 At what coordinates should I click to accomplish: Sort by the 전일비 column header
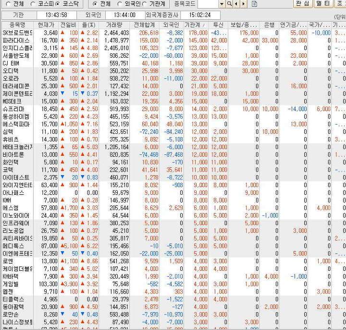tap(68, 25)
